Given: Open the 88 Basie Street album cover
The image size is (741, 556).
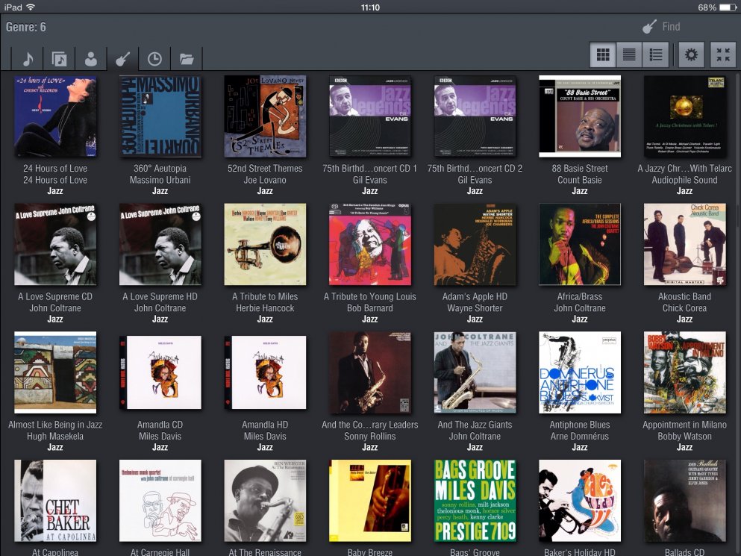Looking at the screenshot, I should point(580,116).
